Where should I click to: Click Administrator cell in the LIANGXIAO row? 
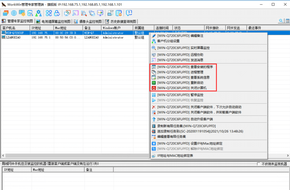coord(113,37)
